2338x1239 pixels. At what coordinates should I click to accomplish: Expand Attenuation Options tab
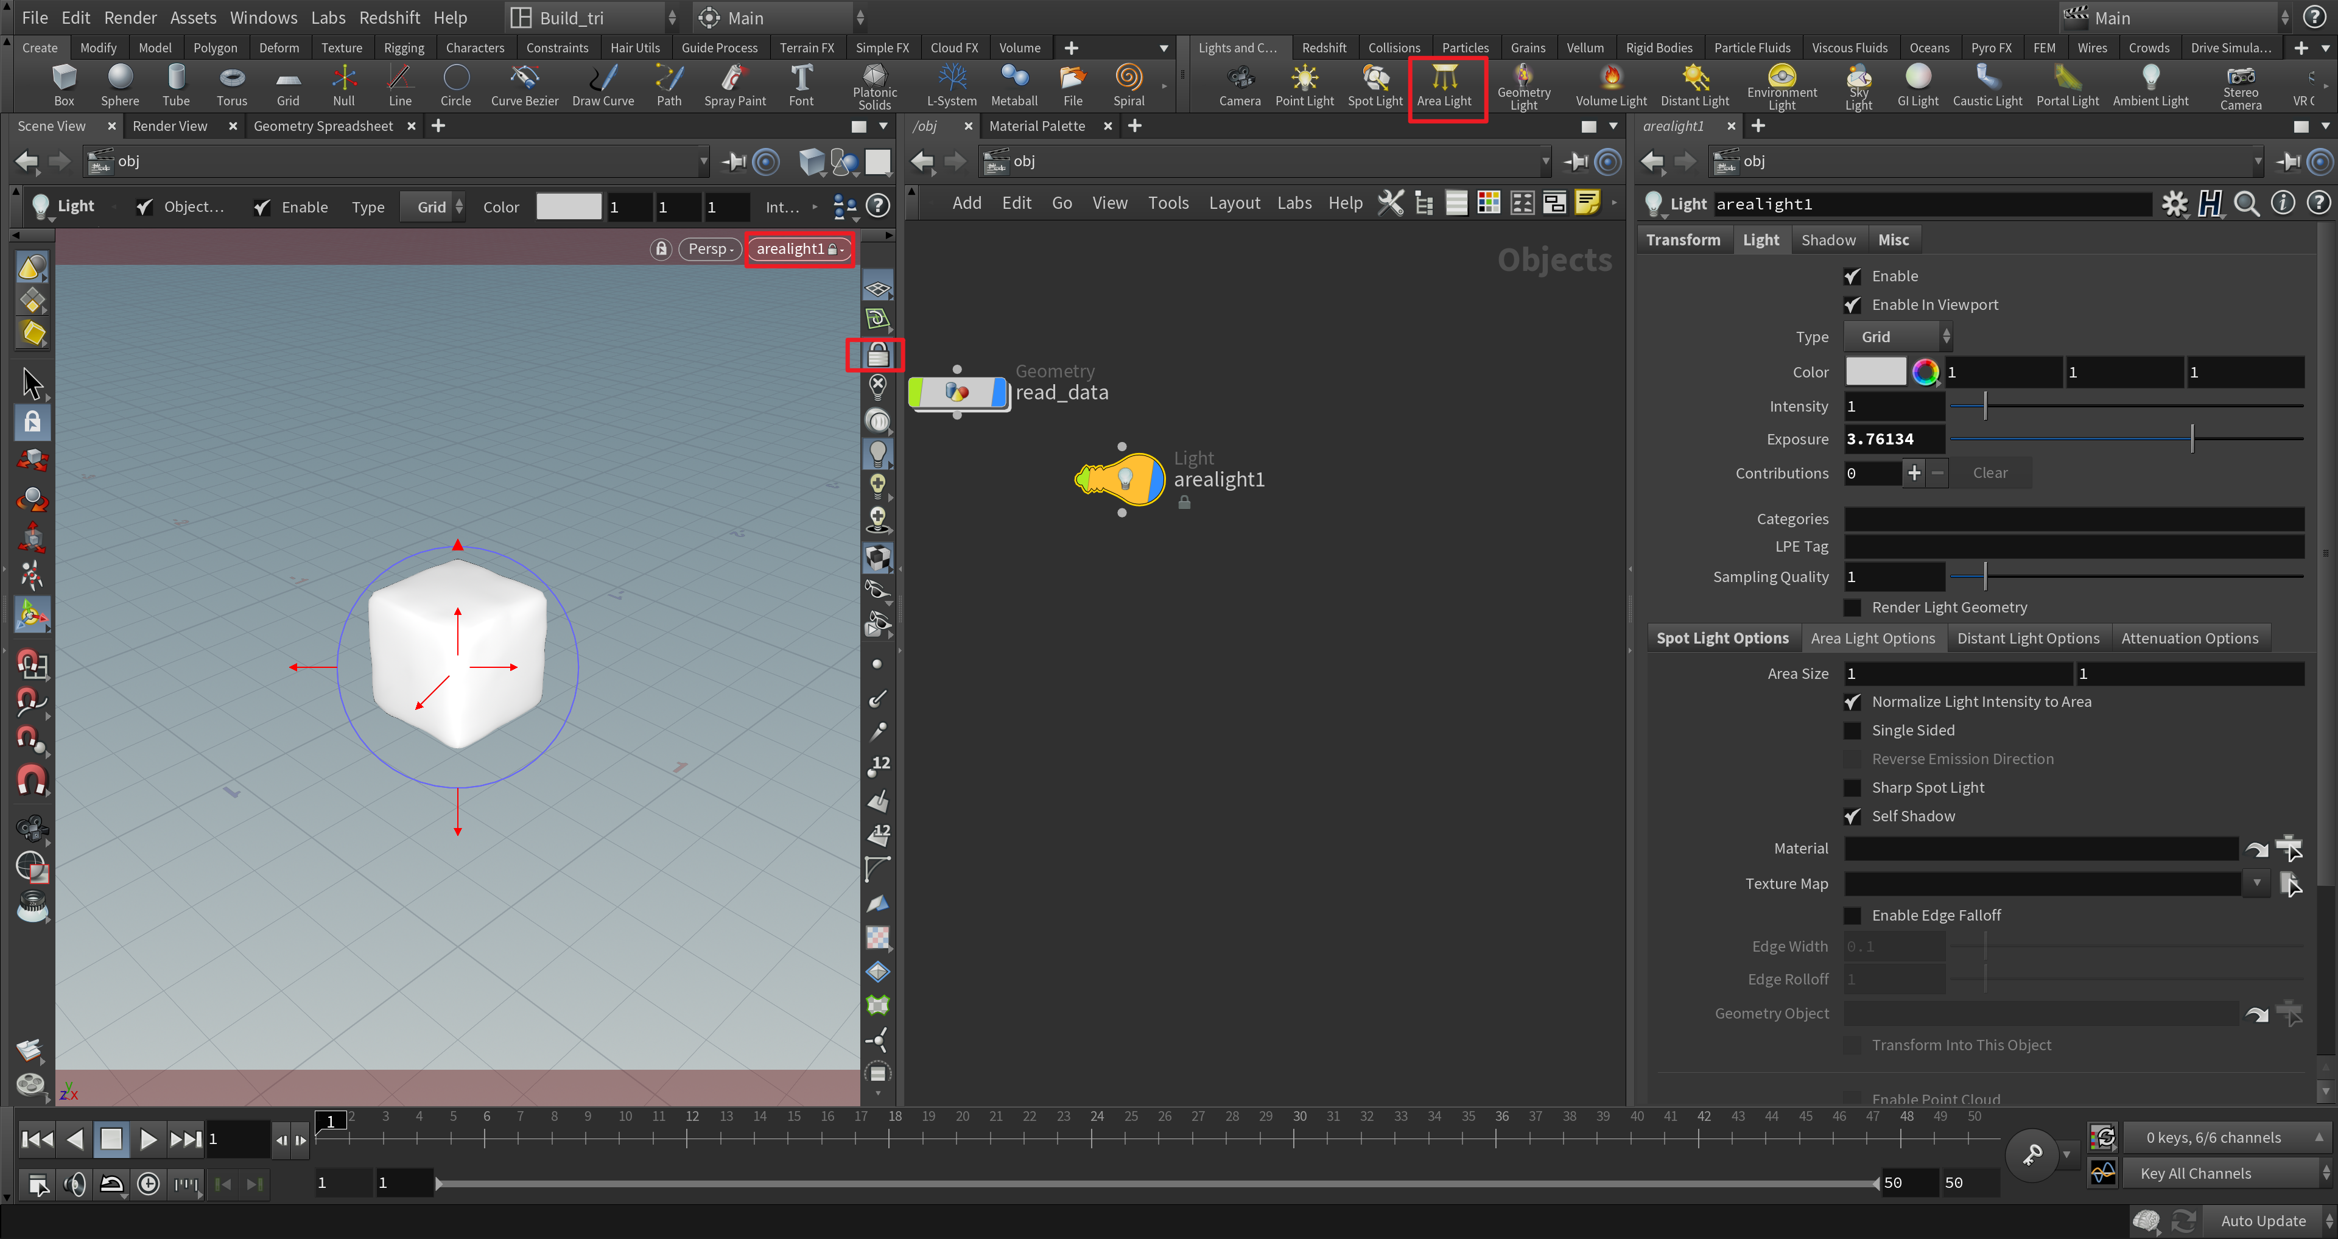click(x=2189, y=637)
